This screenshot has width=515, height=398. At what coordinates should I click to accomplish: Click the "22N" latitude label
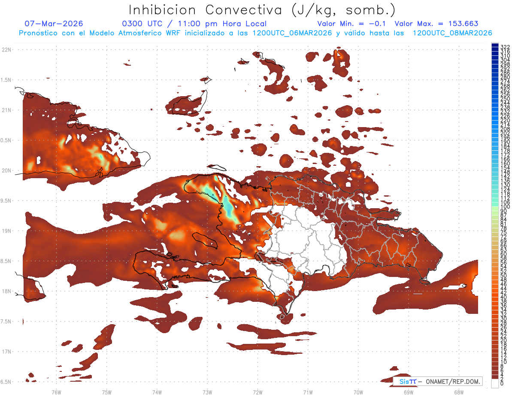(6, 50)
